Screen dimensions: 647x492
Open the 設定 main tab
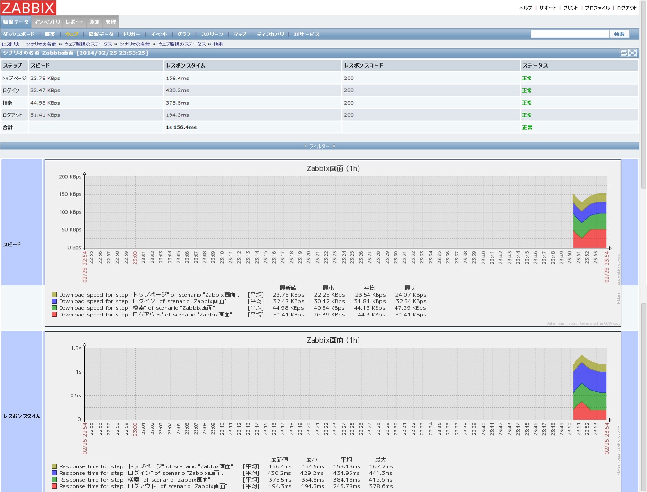(x=94, y=22)
